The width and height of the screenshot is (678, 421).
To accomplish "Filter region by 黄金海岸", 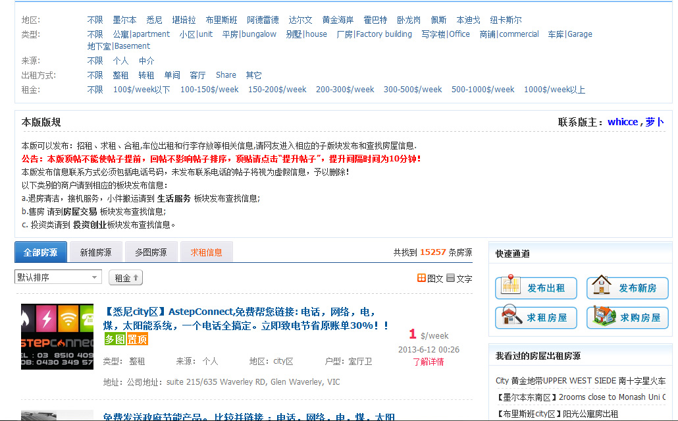I will [x=338, y=20].
